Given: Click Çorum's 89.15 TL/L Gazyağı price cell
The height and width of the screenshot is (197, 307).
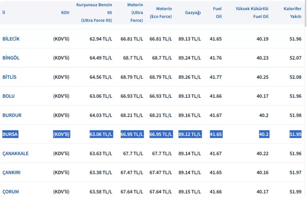Looking at the screenshot, I should point(190,192).
